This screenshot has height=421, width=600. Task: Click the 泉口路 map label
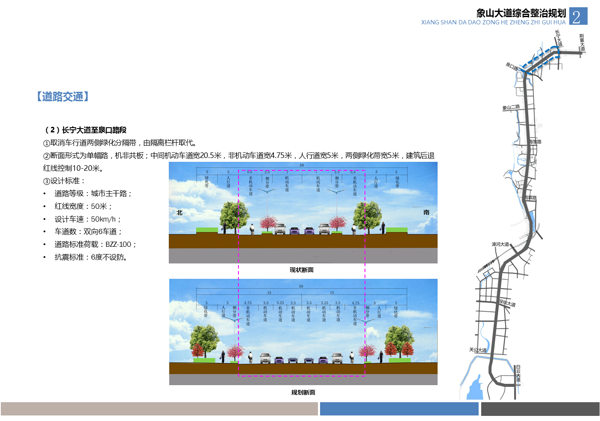[x=512, y=66]
